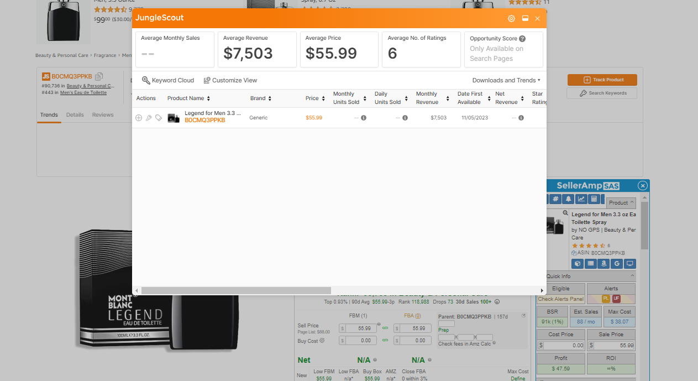698x381 pixels.
Task: Sort by Price column
Action: [323, 98]
